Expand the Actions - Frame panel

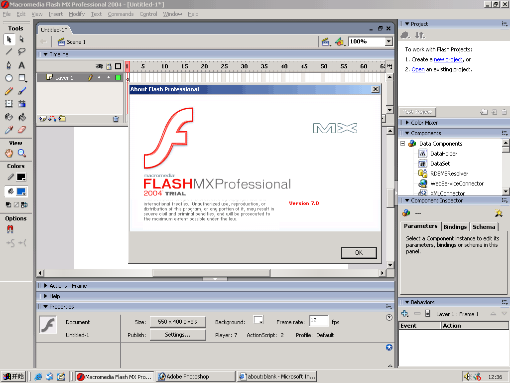(45, 286)
